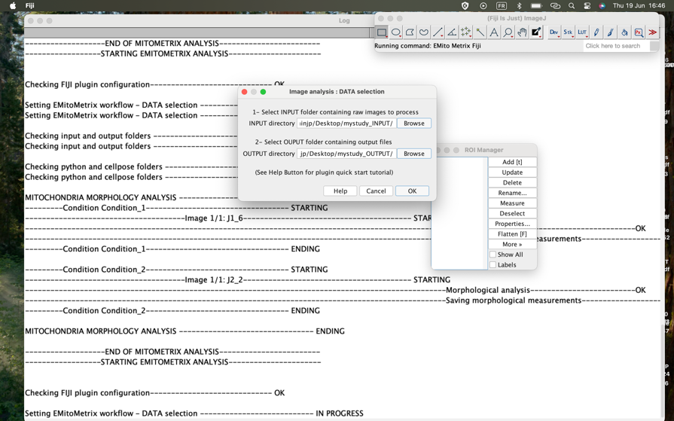Click Deselect in ROI Manager
The height and width of the screenshot is (421, 674).
(512, 214)
